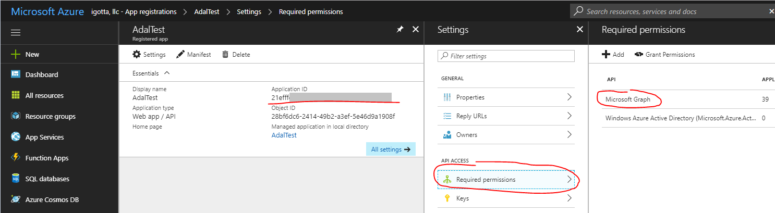
Task: Click the Settings gear in AdalTest toolbar
Action: (x=149, y=55)
